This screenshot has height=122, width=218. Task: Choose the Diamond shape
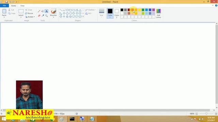[64, 14]
